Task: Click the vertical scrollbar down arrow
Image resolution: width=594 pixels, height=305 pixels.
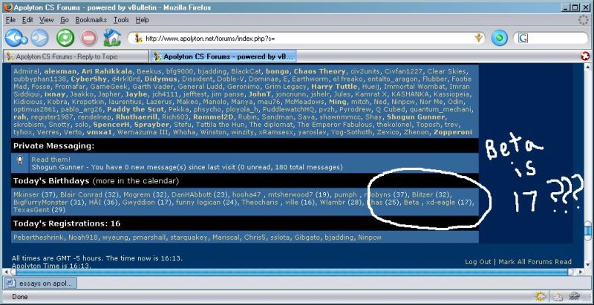Action: click(x=588, y=263)
